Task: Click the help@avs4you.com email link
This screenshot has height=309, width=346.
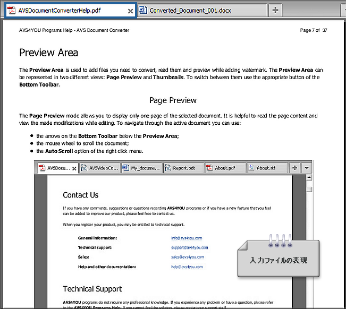Action: point(187,267)
